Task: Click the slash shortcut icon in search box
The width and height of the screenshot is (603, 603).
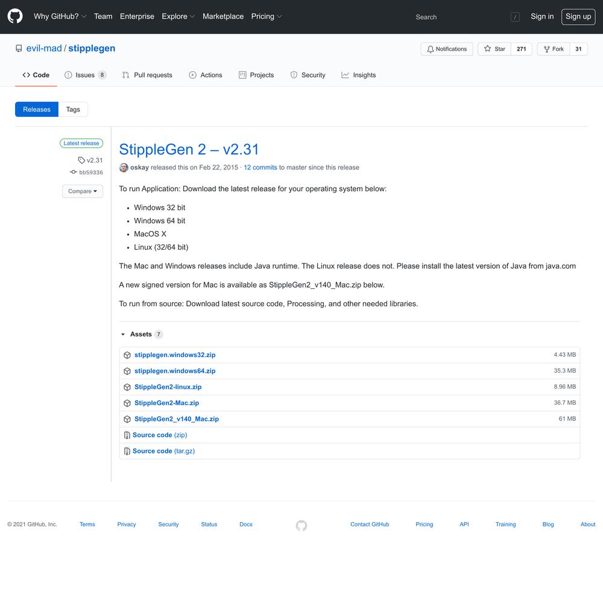Action: click(515, 17)
